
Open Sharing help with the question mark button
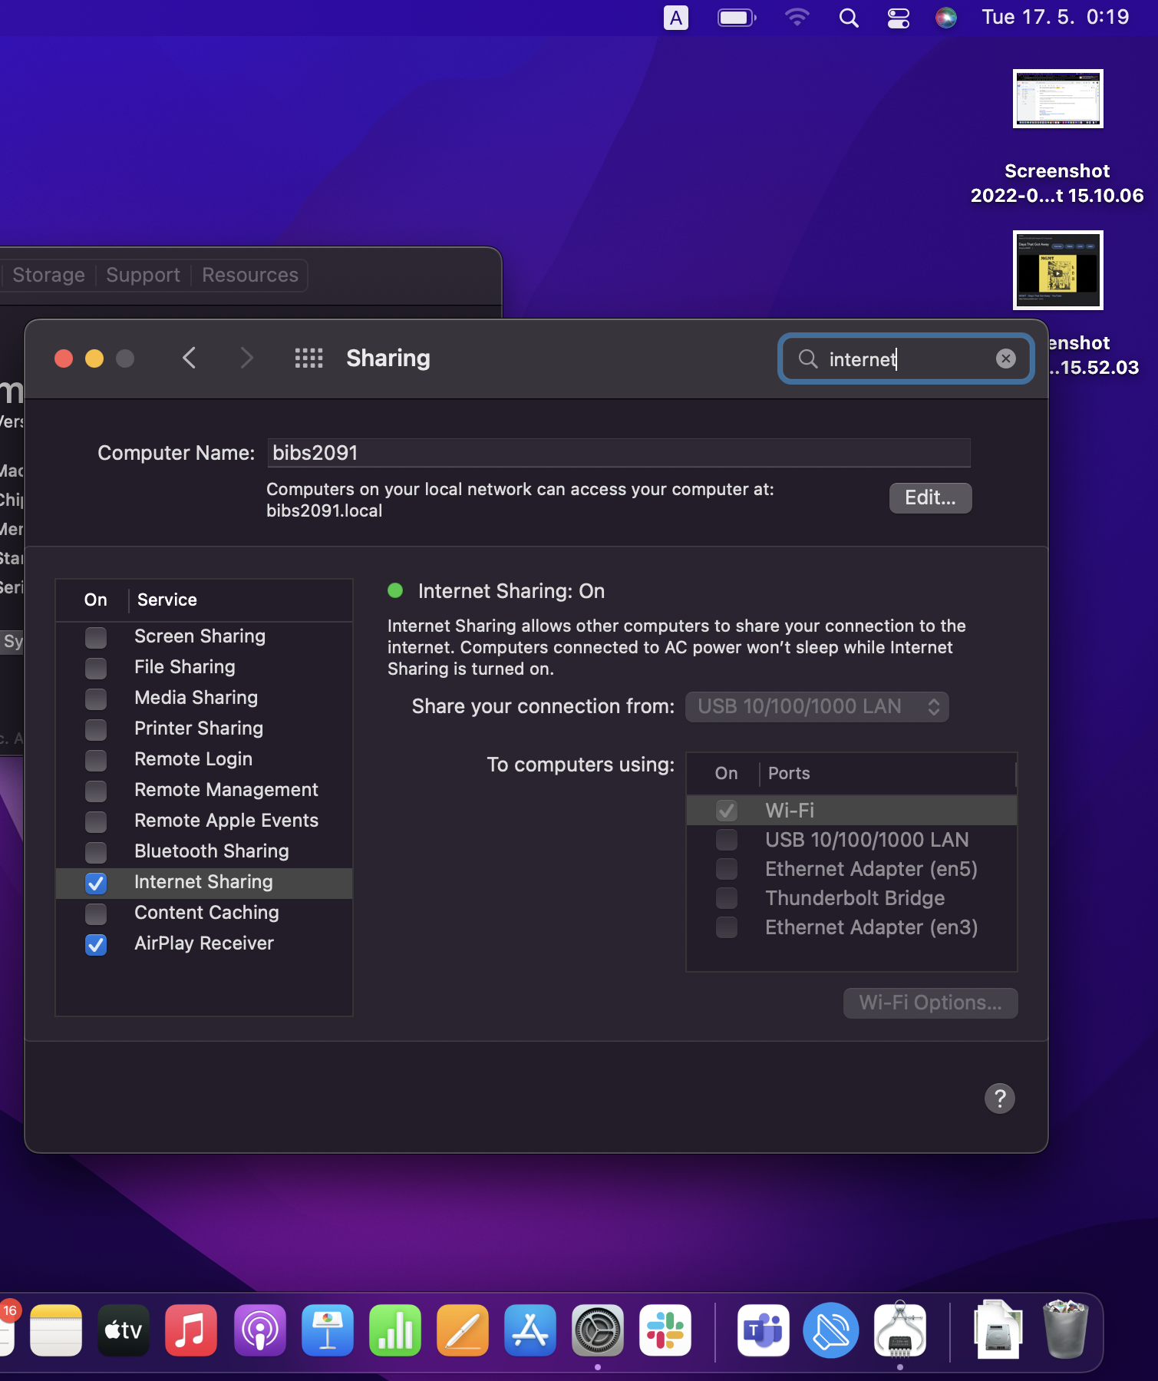coord(999,1099)
